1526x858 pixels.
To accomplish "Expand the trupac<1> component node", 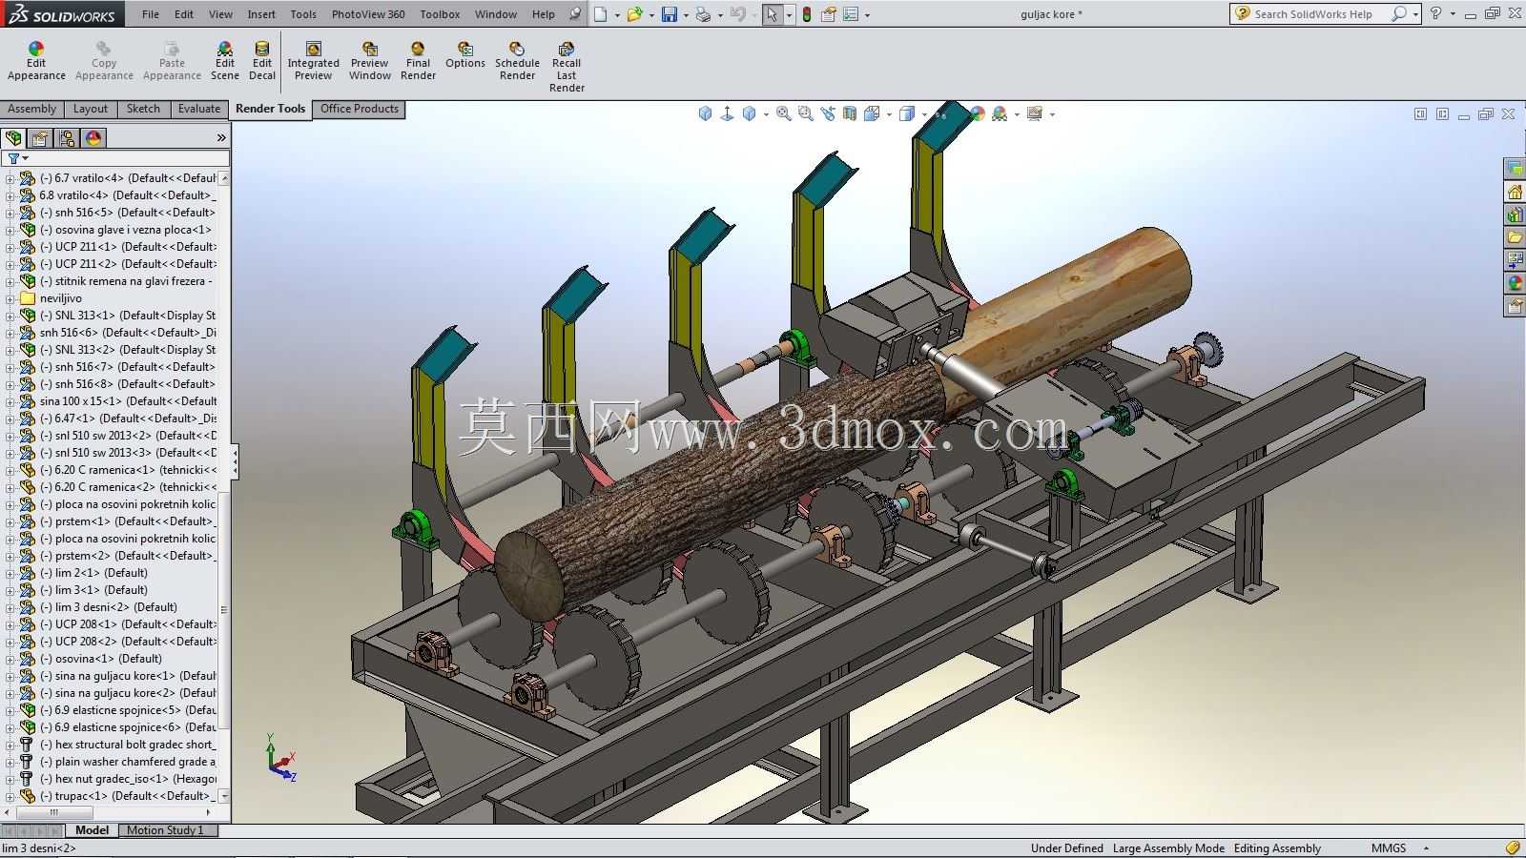I will click(x=10, y=796).
